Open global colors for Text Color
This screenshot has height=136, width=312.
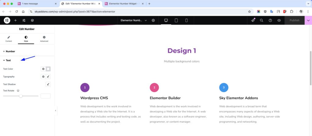click(43, 69)
